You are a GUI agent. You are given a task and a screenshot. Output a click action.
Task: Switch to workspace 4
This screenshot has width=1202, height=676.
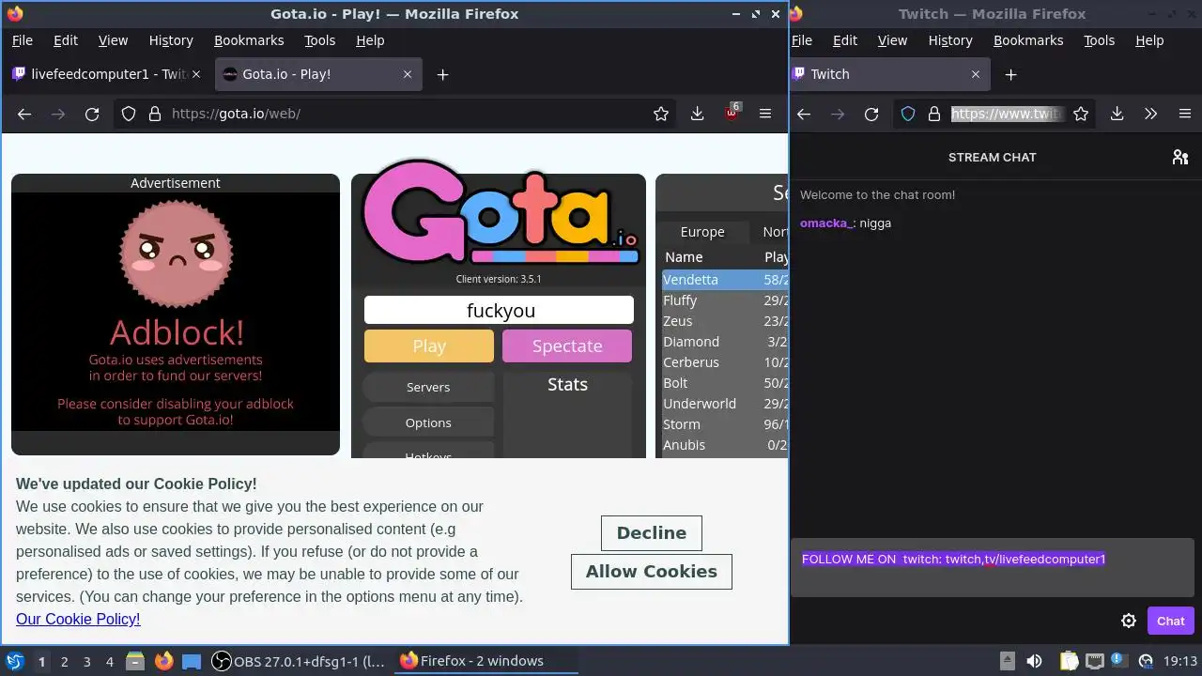109,661
